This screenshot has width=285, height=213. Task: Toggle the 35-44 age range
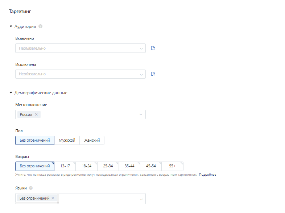pos(129,166)
